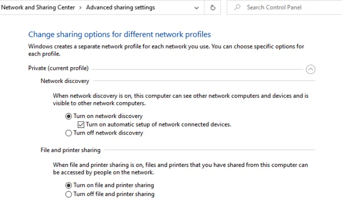Click the automatic setup checkbox label text

tap(158, 125)
